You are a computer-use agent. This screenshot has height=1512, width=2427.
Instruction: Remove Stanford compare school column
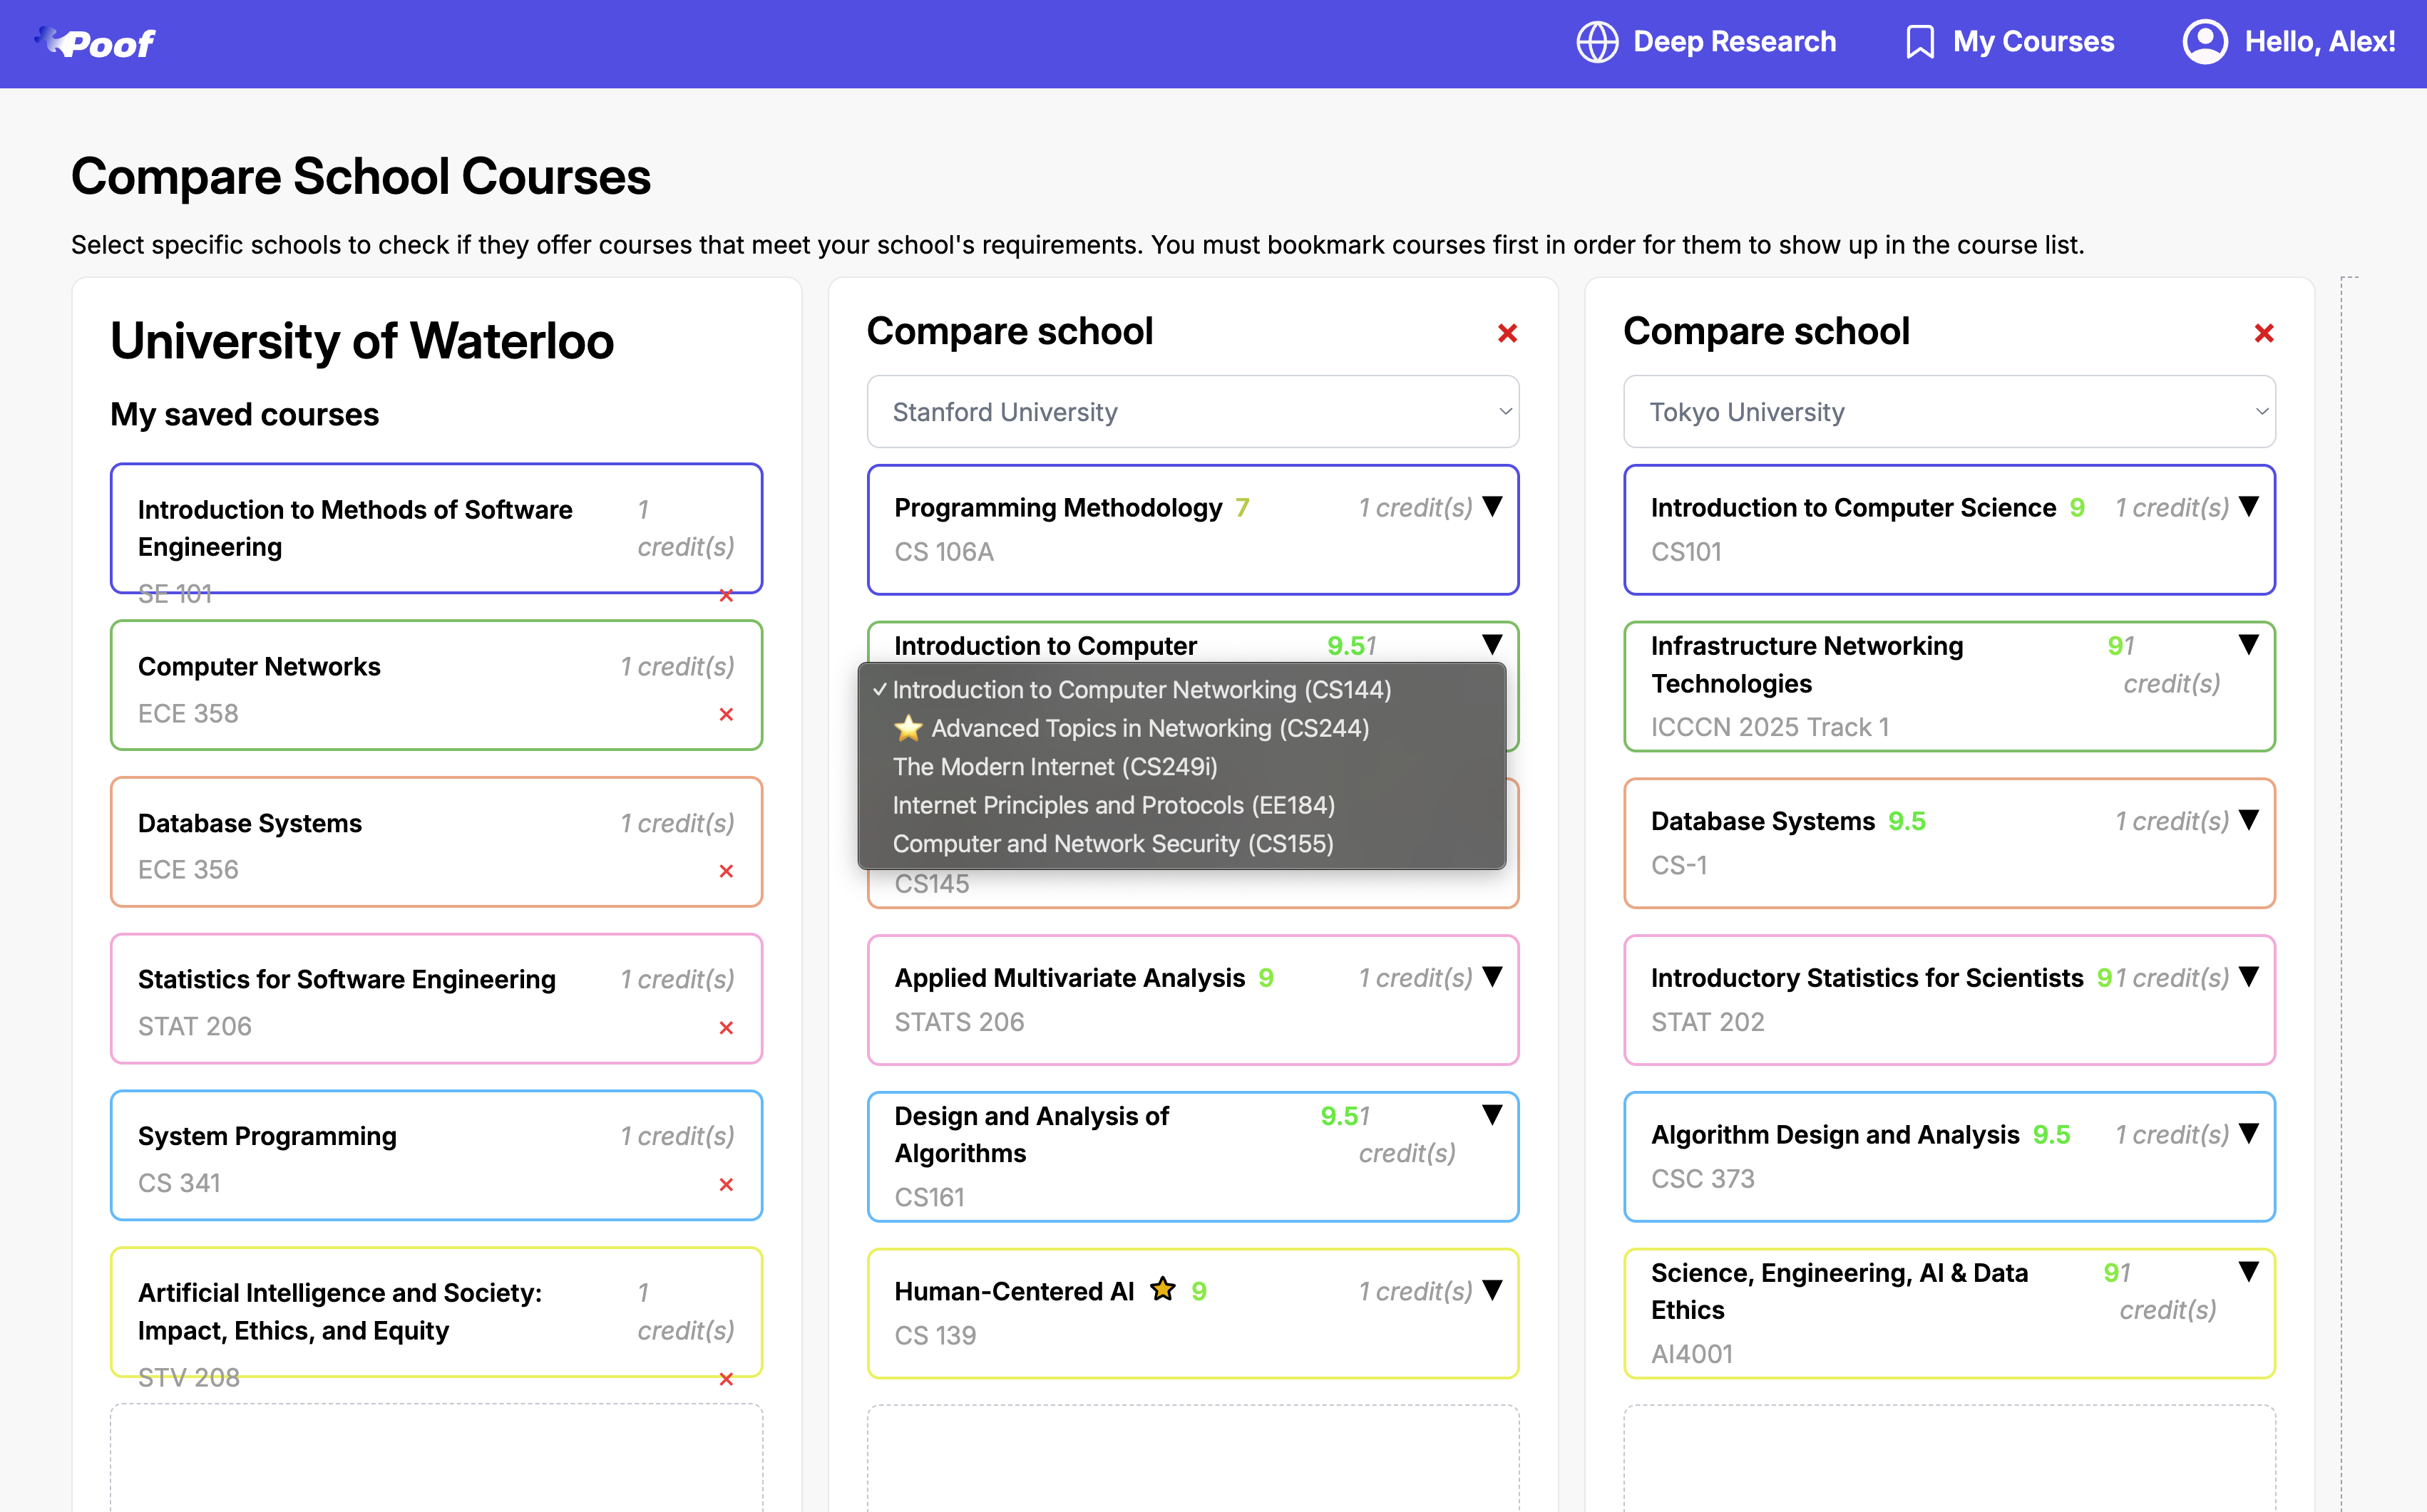[x=1507, y=333]
